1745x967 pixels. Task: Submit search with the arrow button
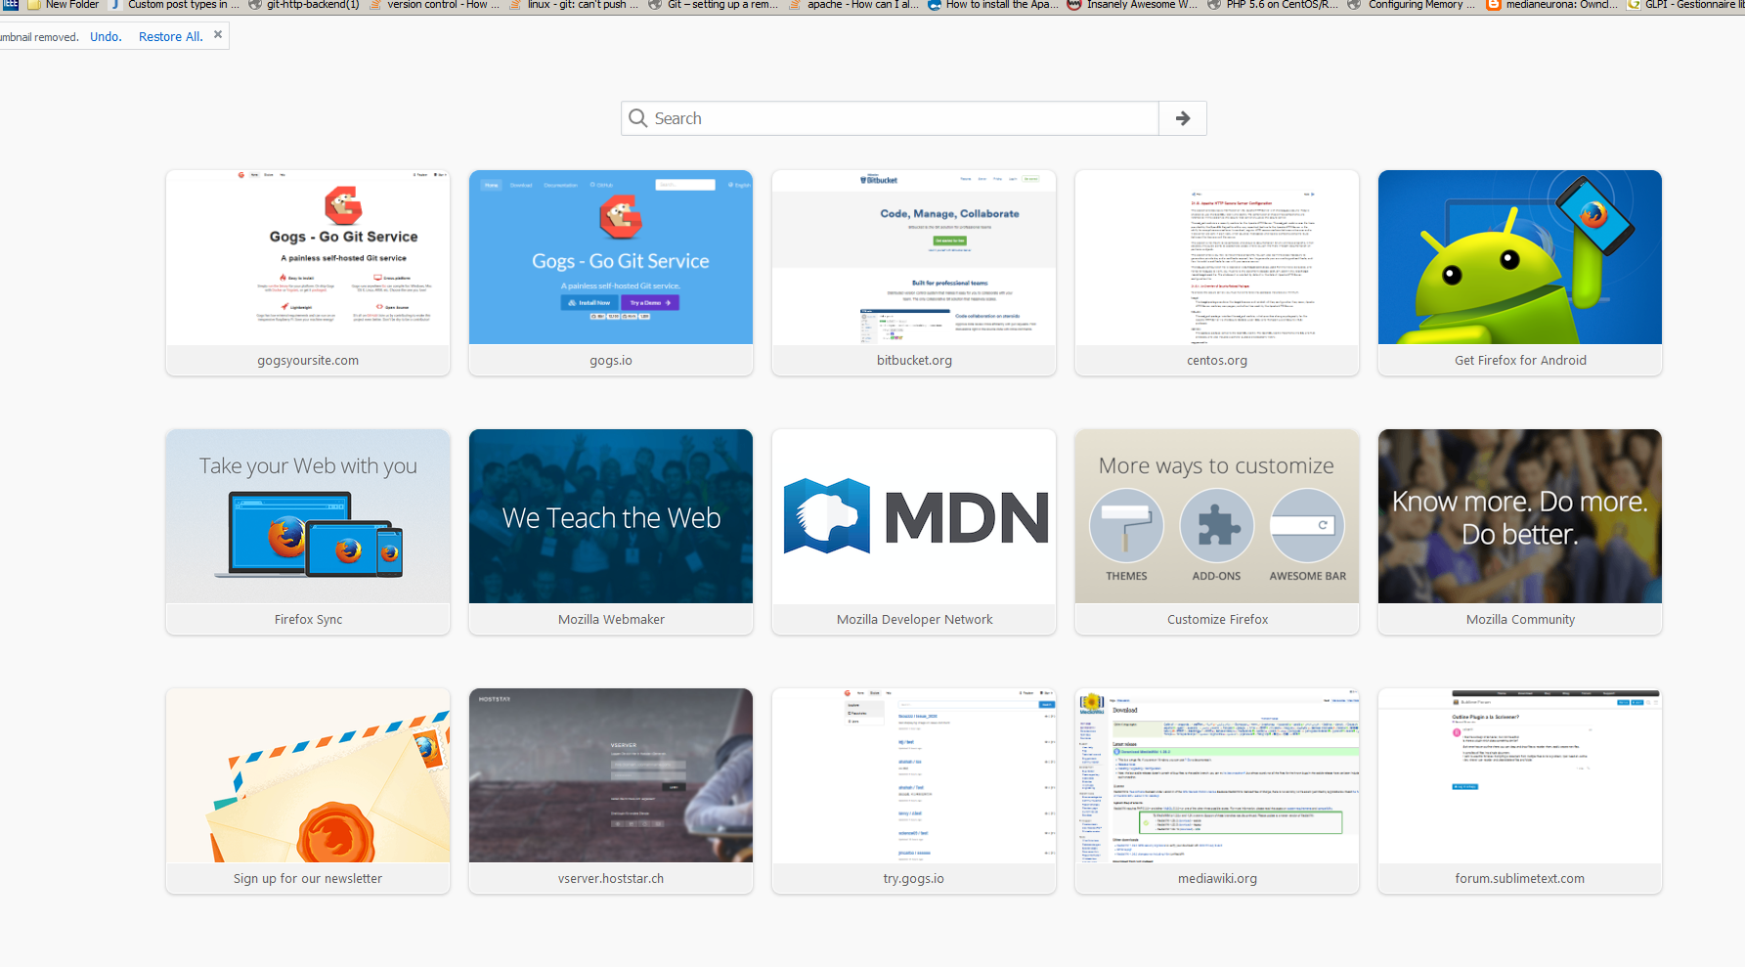click(1183, 118)
